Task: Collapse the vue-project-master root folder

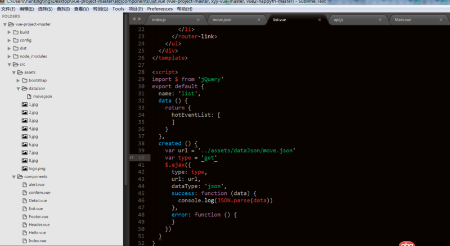Action: (5, 24)
